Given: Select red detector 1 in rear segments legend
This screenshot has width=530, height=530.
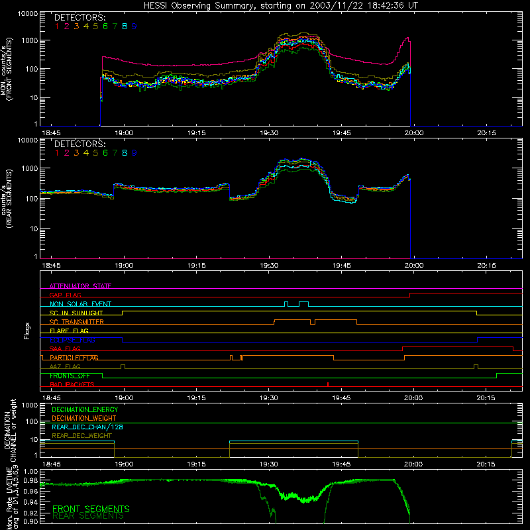Looking at the screenshot, I should click(x=57, y=153).
